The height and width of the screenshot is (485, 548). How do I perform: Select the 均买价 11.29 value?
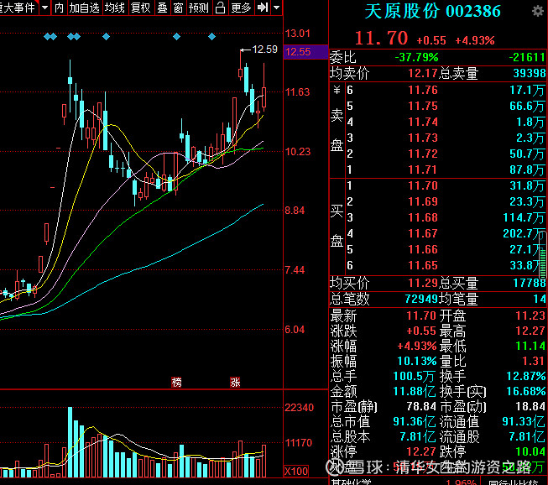coord(423,283)
